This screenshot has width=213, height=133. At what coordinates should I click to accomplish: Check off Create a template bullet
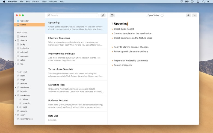tap(112, 34)
